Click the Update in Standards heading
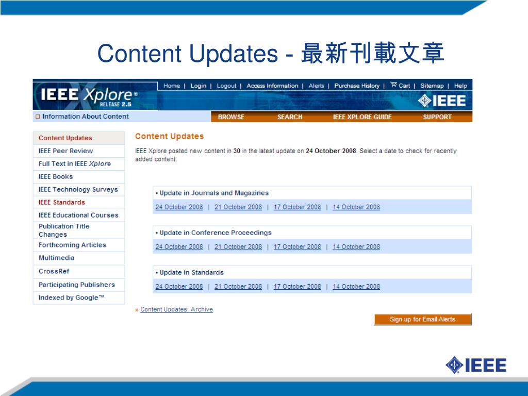 (191, 272)
